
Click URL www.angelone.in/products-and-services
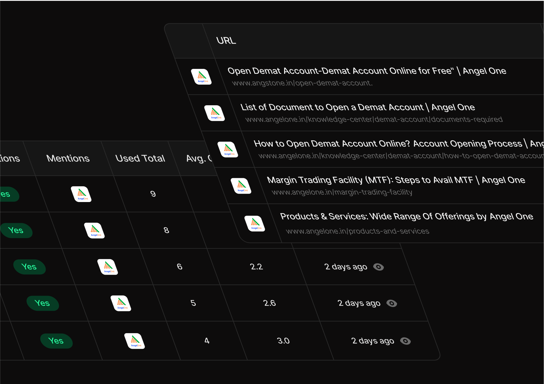click(358, 231)
